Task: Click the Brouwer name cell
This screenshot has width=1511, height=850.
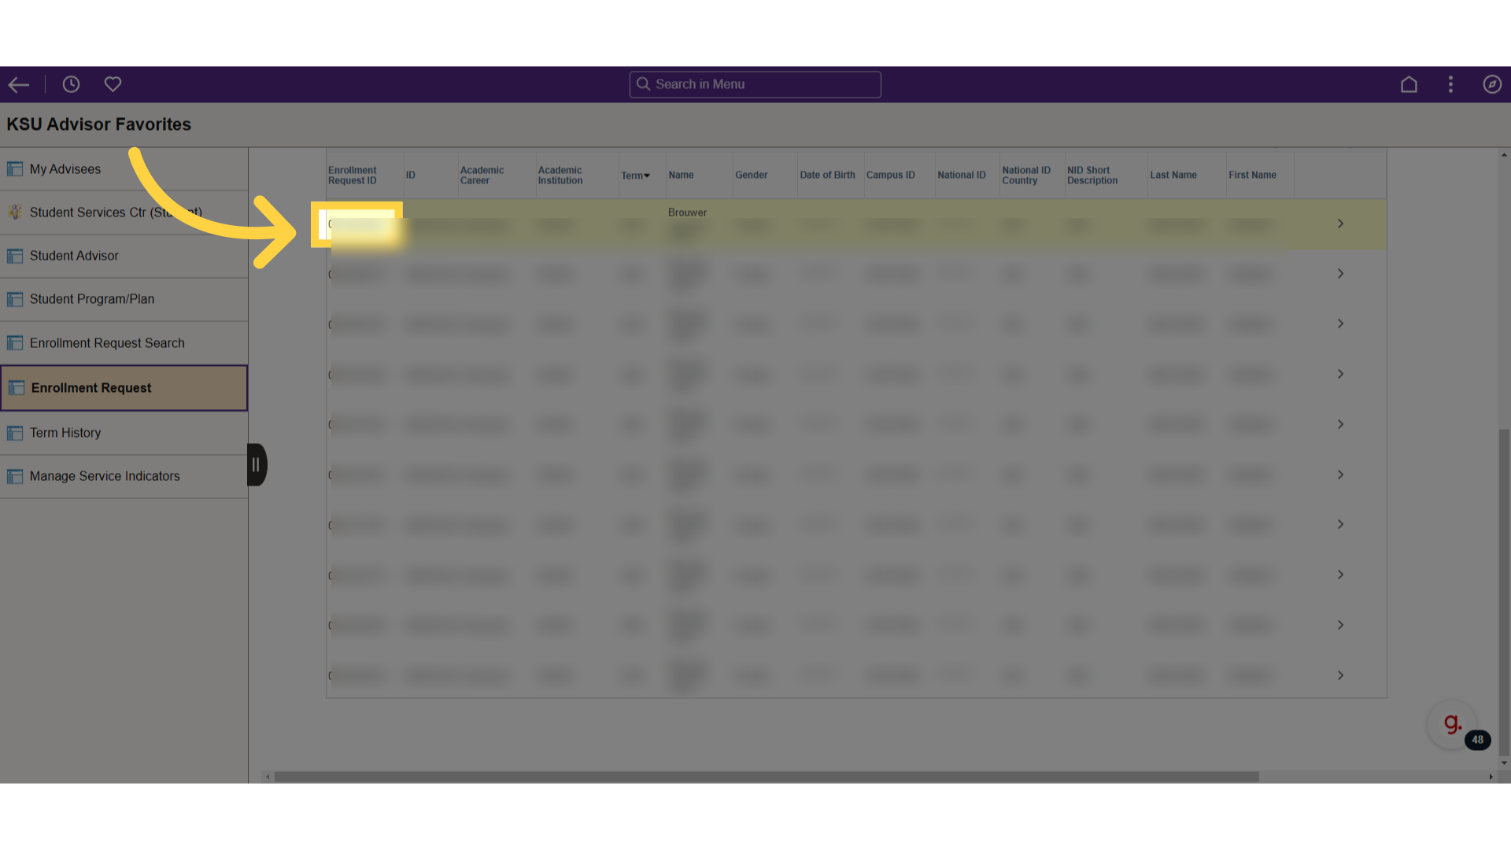Action: (687, 213)
